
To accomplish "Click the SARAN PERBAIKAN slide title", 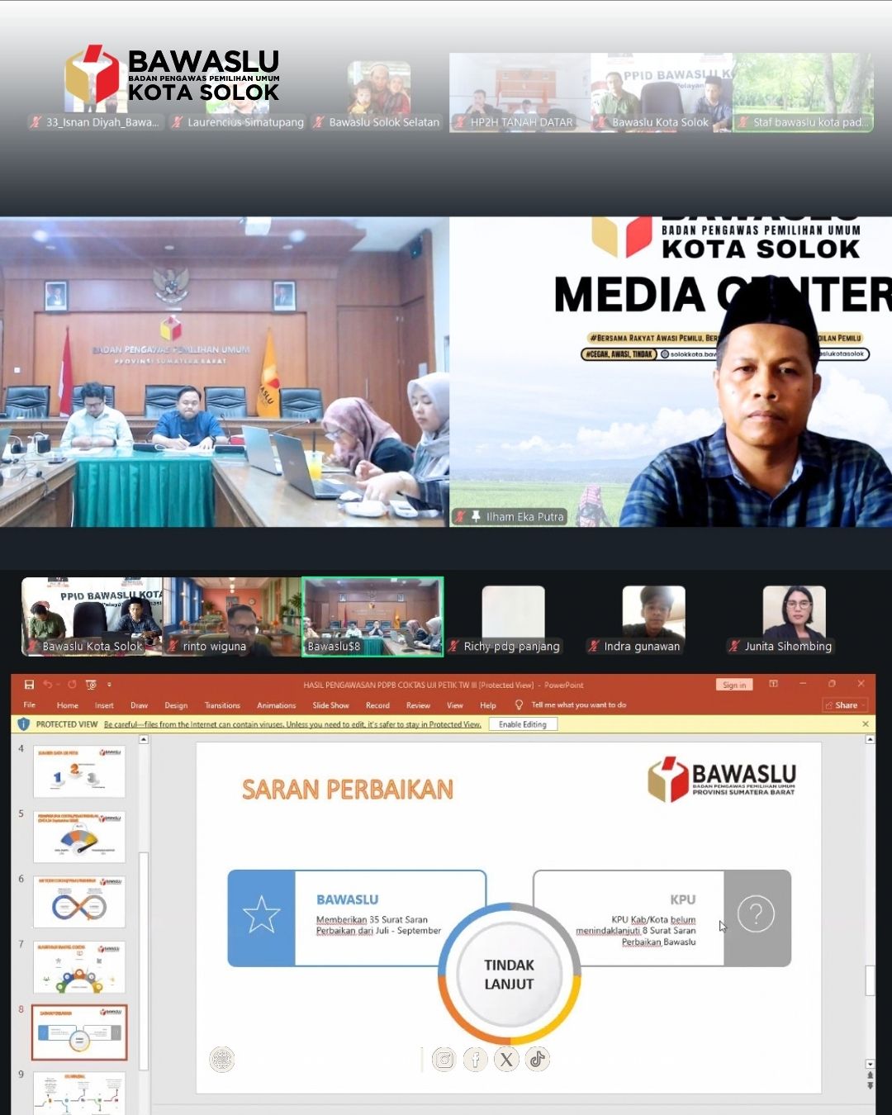I will (x=348, y=790).
